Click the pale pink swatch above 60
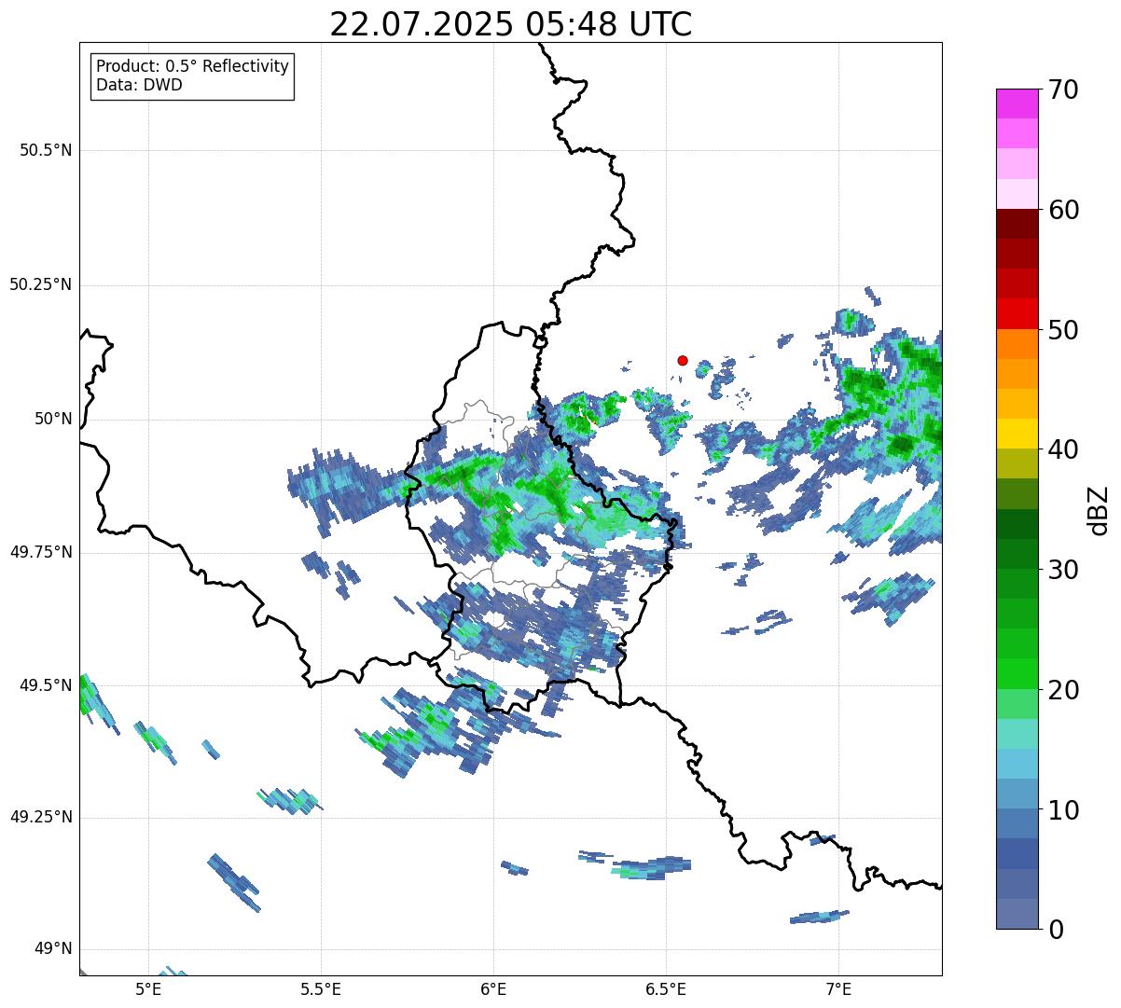 tap(1017, 194)
